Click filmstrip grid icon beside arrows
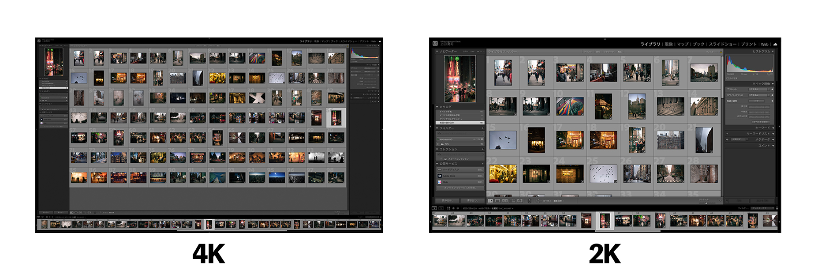The image size is (814, 270). 448,208
